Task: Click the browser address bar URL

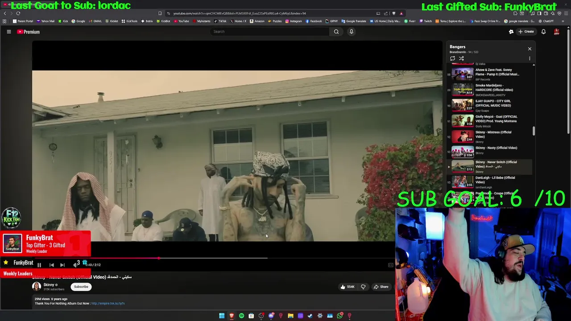Action: pos(240,13)
